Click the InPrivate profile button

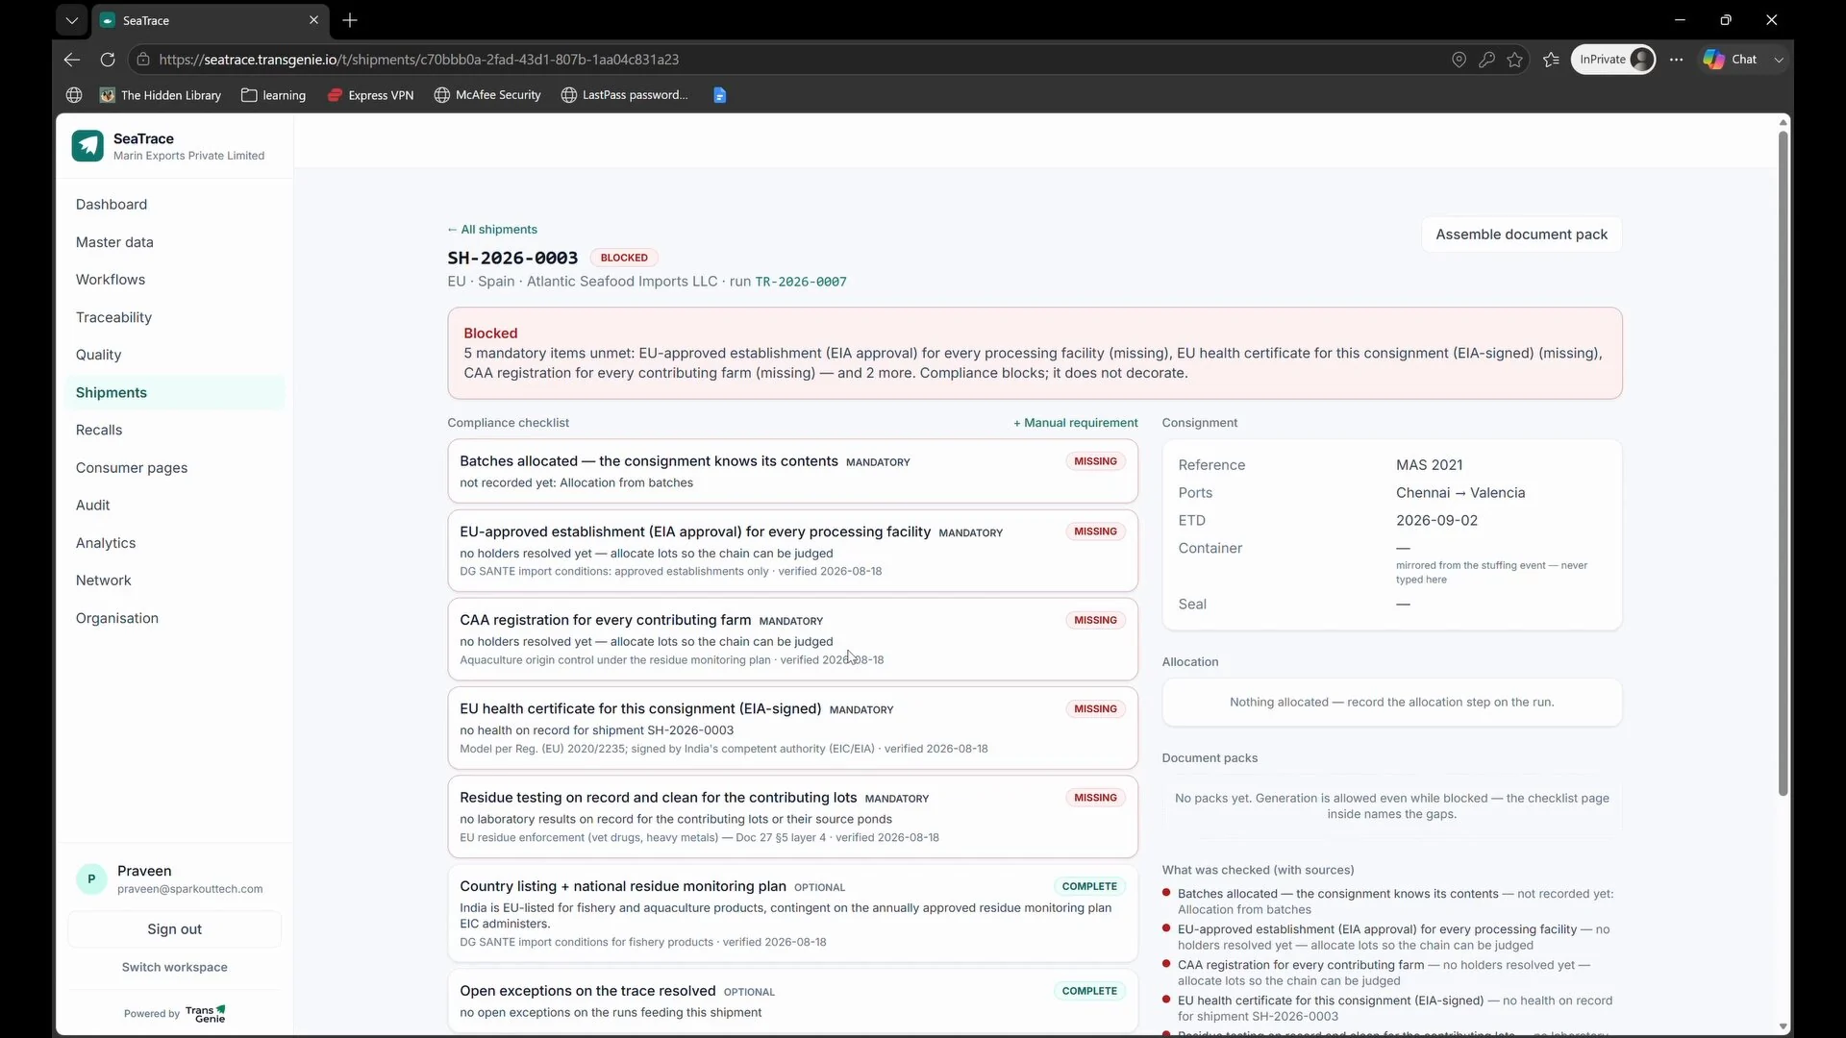(1613, 60)
